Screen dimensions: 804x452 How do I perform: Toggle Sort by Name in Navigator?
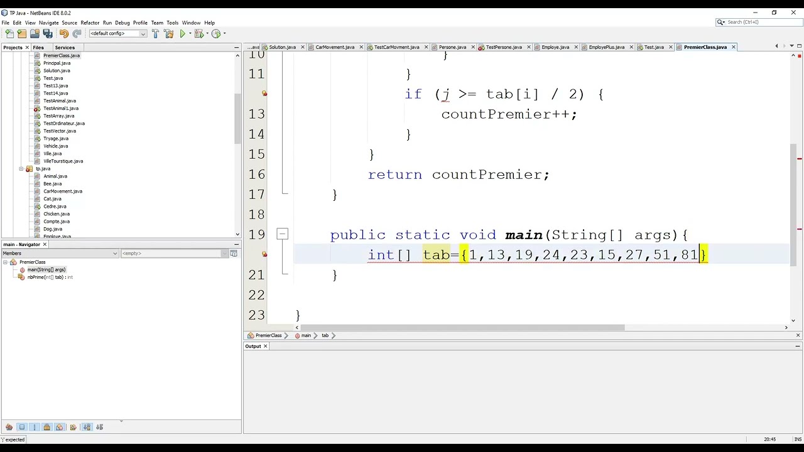[x=87, y=427]
